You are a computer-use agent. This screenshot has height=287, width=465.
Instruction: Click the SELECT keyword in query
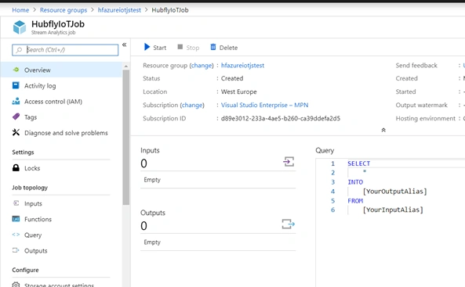coord(359,163)
